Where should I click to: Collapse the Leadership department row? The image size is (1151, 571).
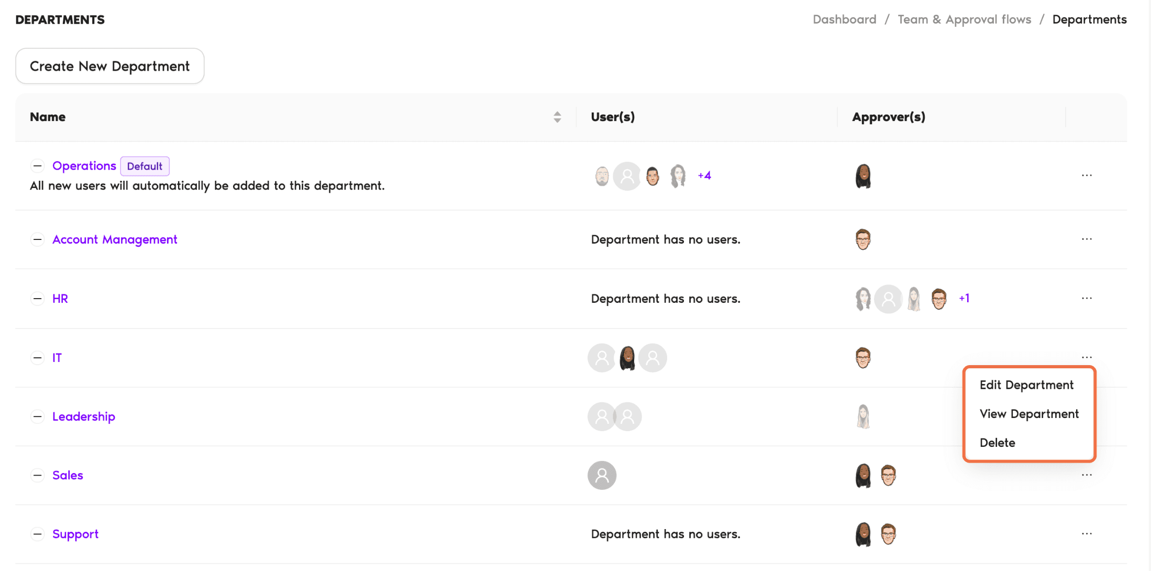click(x=37, y=416)
